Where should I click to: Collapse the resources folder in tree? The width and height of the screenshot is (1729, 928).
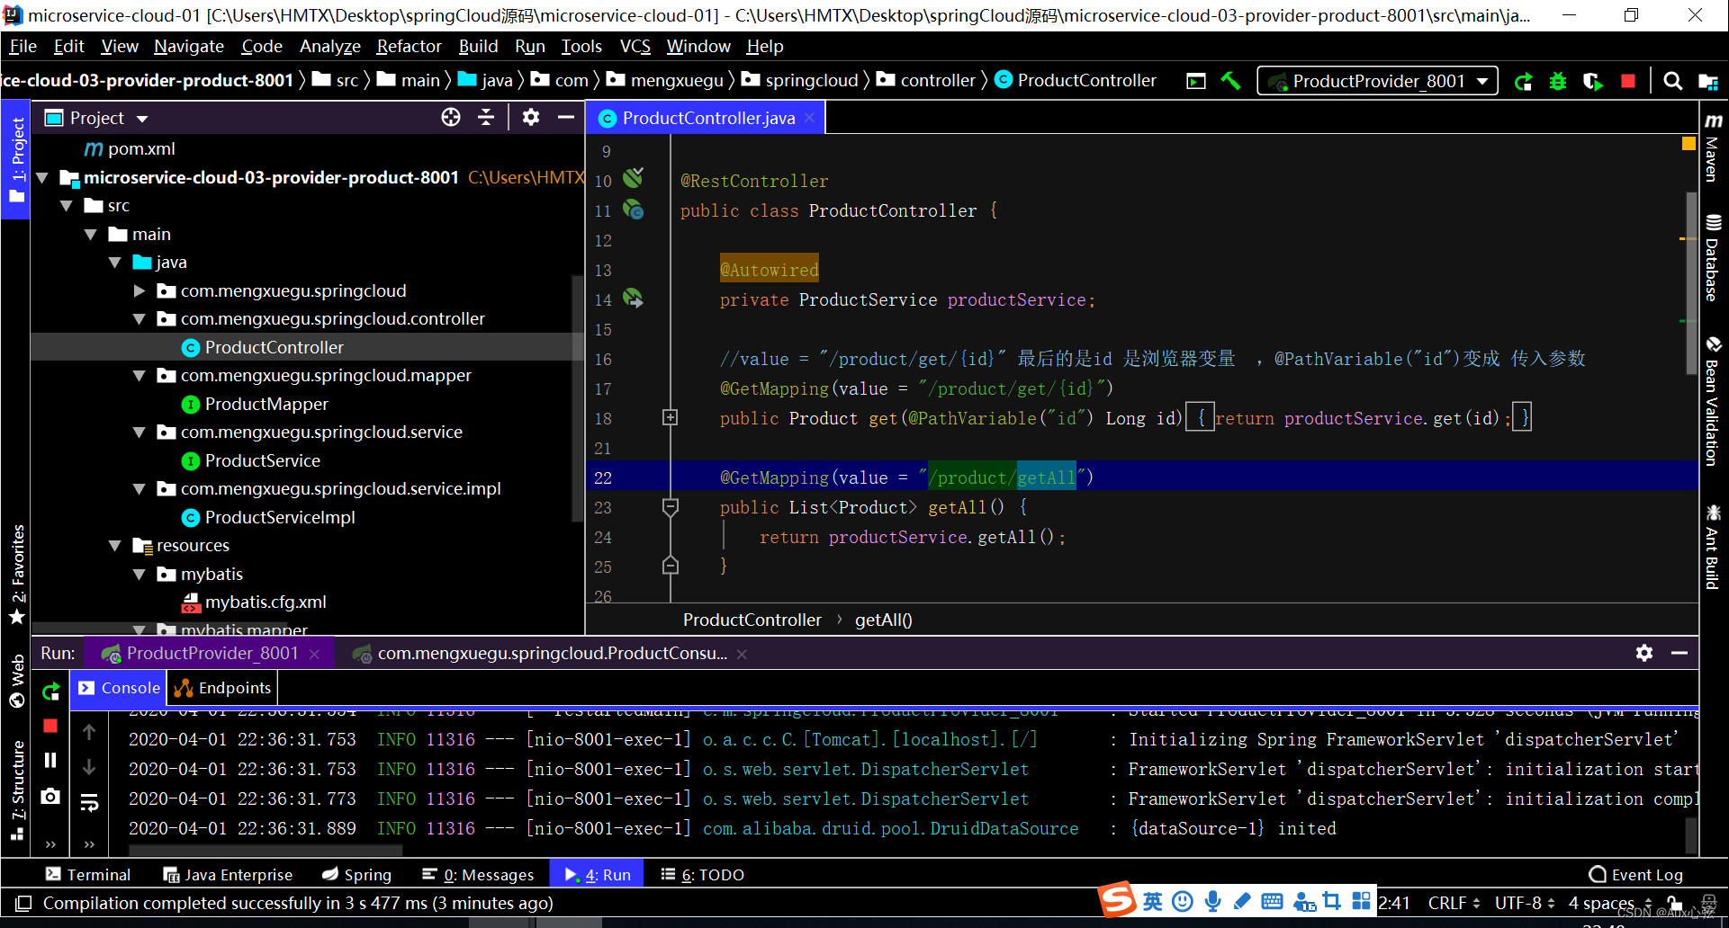tap(115, 546)
